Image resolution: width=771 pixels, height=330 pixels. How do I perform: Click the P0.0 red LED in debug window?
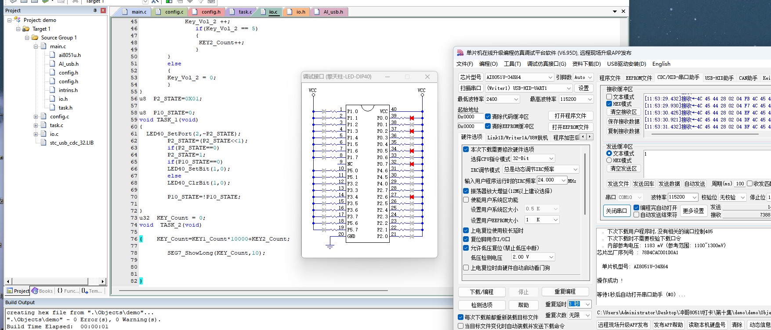pos(412,118)
